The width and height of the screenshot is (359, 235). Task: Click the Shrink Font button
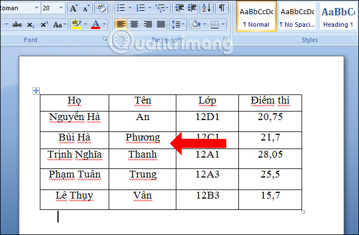(x=86, y=9)
